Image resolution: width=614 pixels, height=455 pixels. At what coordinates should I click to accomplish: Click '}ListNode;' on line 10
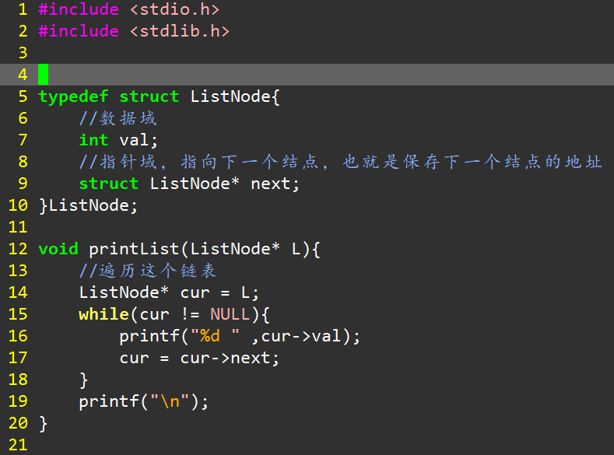tap(88, 205)
